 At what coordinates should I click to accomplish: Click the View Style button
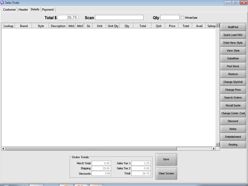(x=233, y=51)
